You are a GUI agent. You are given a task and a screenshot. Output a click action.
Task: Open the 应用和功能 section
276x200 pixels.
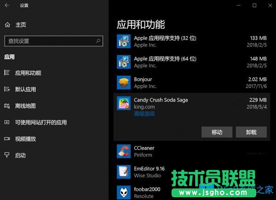tap(28, 73)
